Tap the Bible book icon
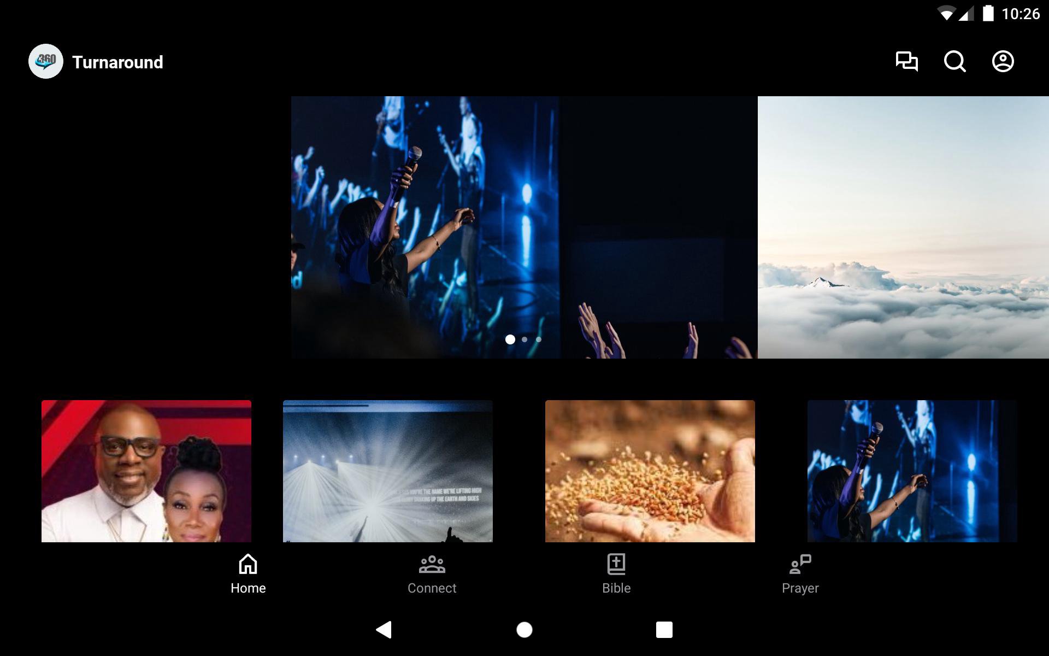The width and height of the screenshot is (1049, 656). (616, 564)
